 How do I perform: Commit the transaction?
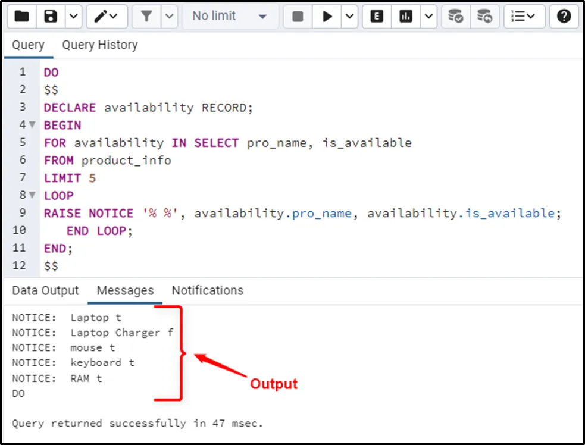coord(456,17)
